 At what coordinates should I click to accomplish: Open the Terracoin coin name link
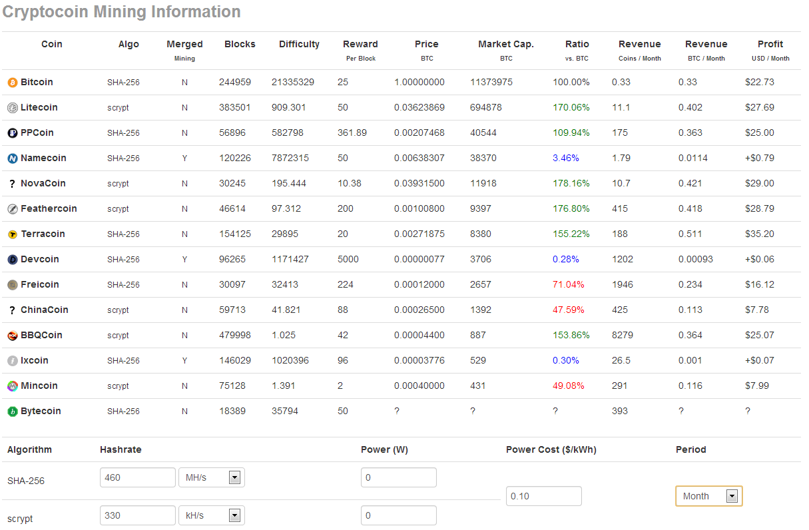pyautogui.click(x=43, y=234)
